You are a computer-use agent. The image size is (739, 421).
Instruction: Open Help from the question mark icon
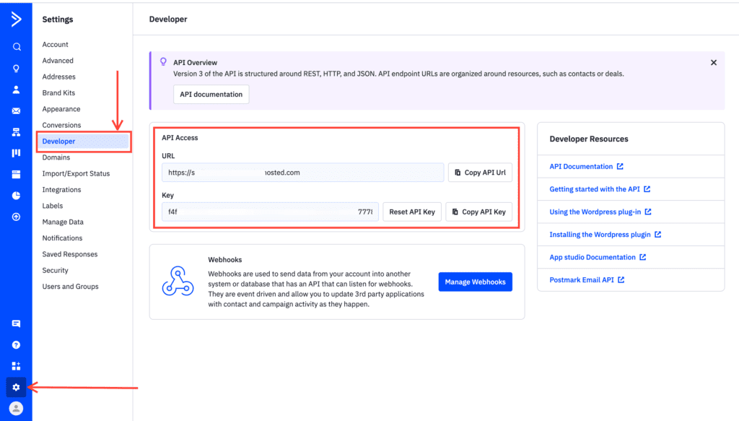15,344
